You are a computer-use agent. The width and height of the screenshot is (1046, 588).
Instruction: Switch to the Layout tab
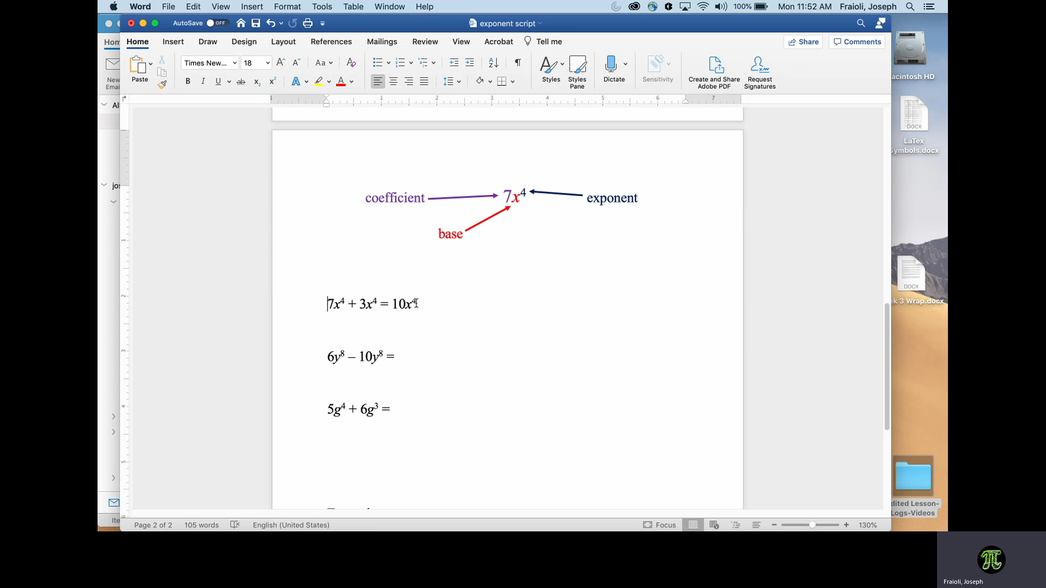283,42
